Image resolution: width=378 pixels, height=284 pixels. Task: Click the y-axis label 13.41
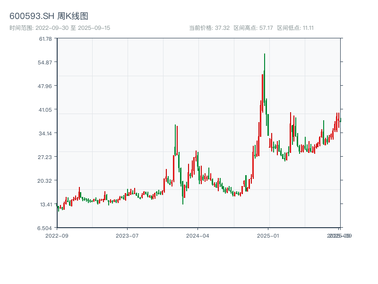pyautogui.click(x=46, y=204)
